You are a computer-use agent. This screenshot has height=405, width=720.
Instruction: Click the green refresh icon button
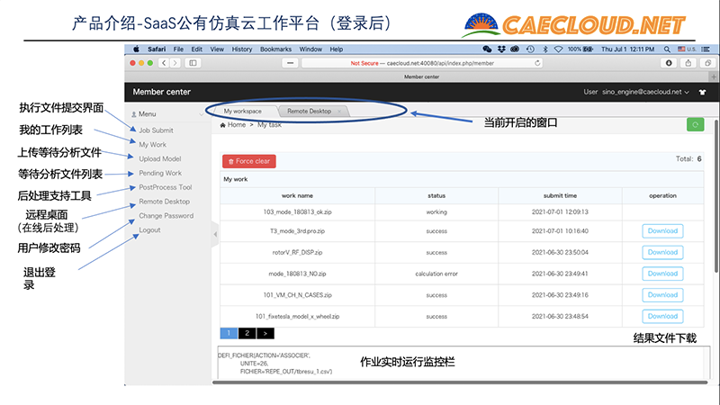pyautogui.click(x=695, y=124)
